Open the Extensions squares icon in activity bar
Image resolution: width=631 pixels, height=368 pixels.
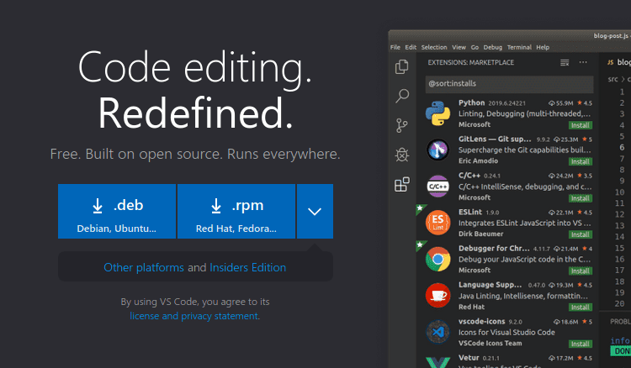tap(401, 184)
